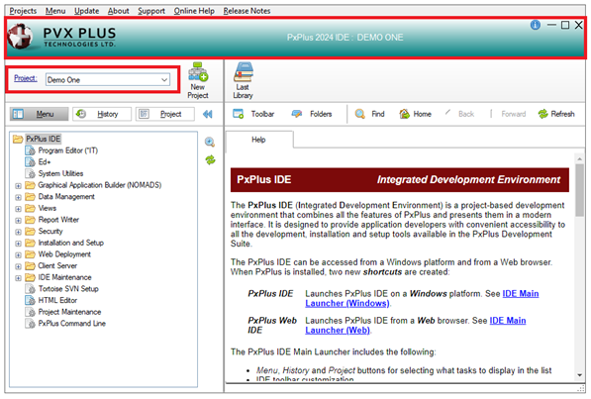Click the Project: label link
Image resolution: width=591 pixels, height=399 pixels.
tap(26, 78)
